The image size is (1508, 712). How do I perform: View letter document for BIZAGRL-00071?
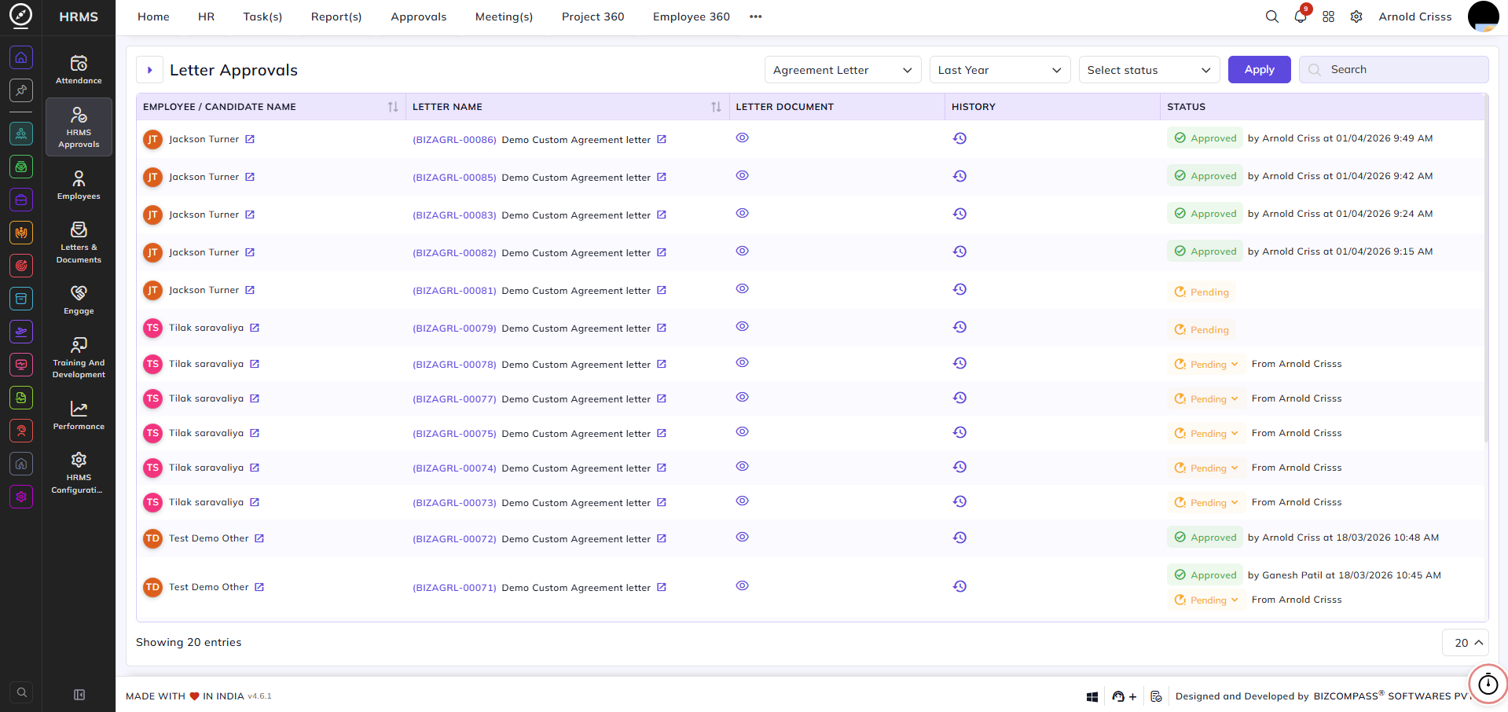point(742,585)
